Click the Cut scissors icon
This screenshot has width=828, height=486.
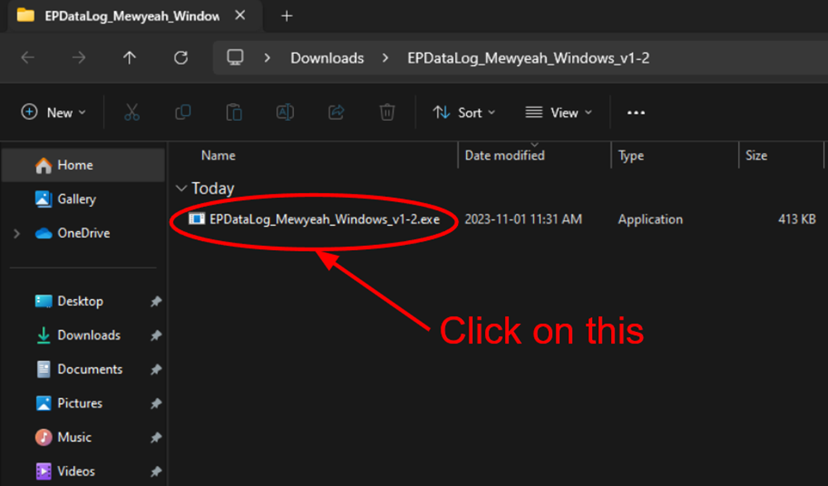[x=132, y=113]
